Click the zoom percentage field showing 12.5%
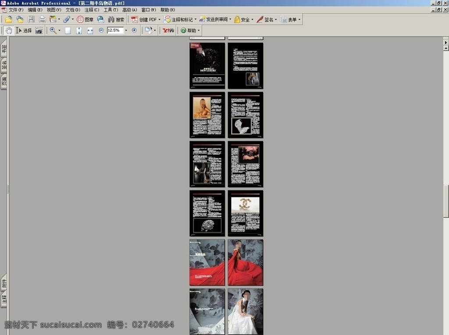 pos(115,30)
